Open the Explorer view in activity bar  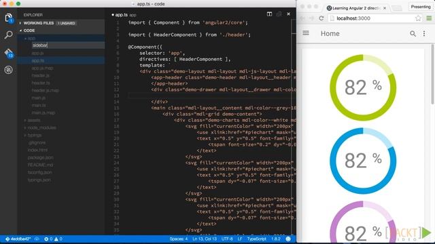(x=9, y=18)
